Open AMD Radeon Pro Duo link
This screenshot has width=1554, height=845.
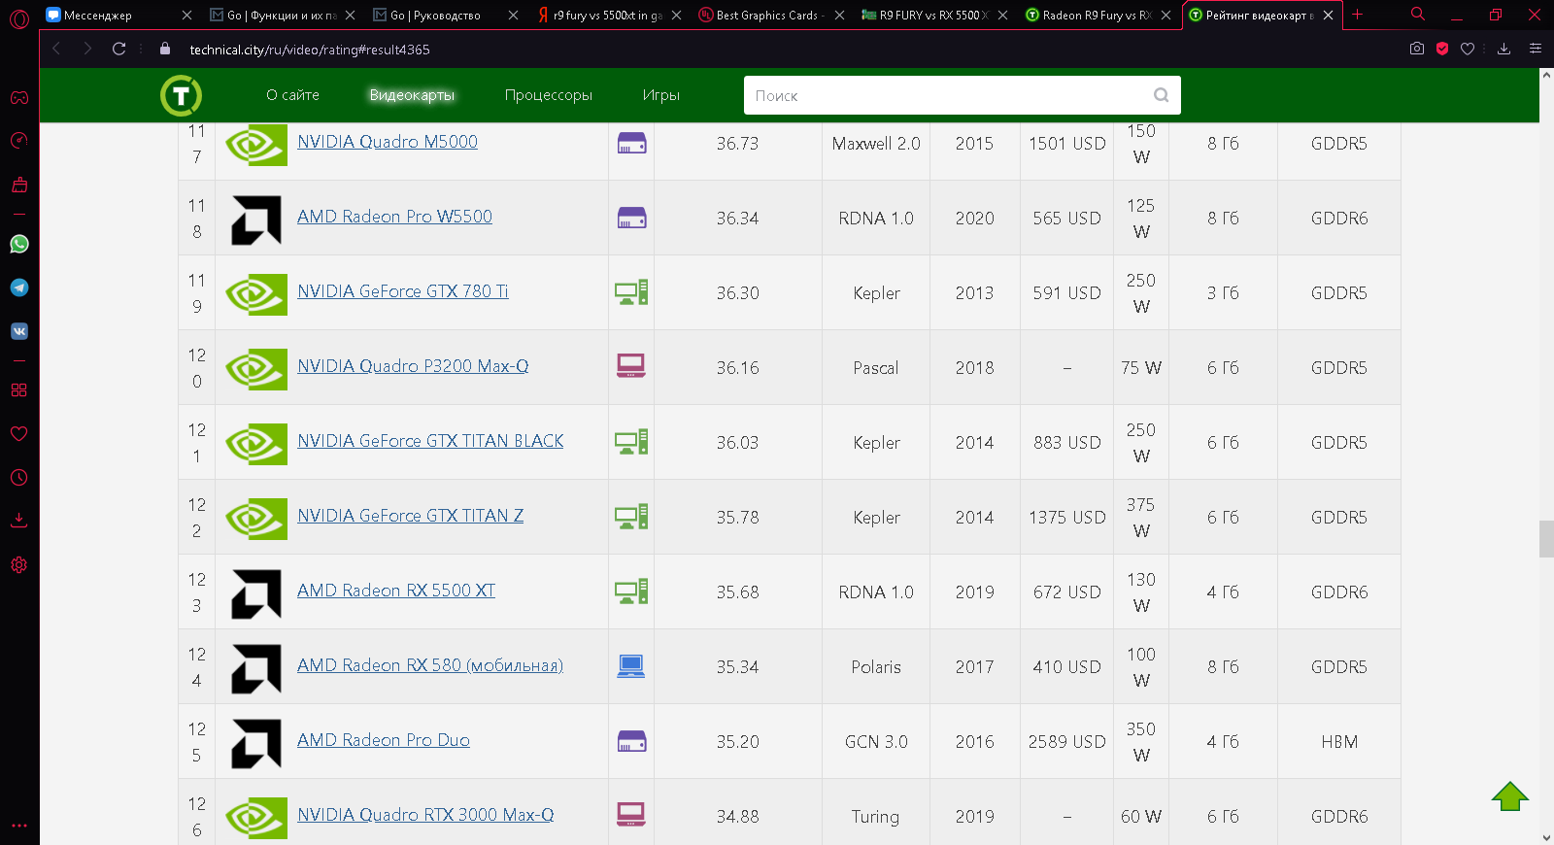click(x=384, y=740)
